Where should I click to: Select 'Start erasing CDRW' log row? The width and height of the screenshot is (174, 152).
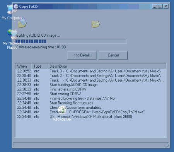(90, 94)
